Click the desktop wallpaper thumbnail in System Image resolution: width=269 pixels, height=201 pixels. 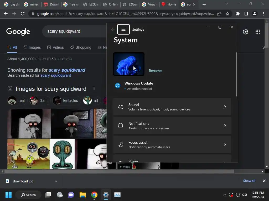129,64
